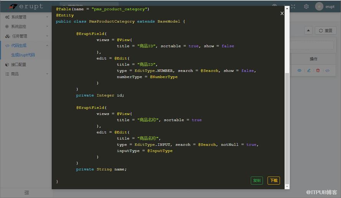Click the @Entity annotation text
Image resolution: width=341 pixels, height=198 pixels.
[x=65, y=15]
